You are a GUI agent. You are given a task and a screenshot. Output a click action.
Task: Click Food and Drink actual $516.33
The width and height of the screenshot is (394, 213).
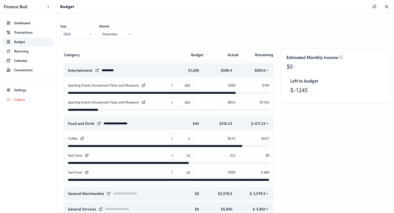226,124
